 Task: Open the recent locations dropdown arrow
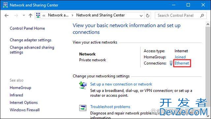24,15
